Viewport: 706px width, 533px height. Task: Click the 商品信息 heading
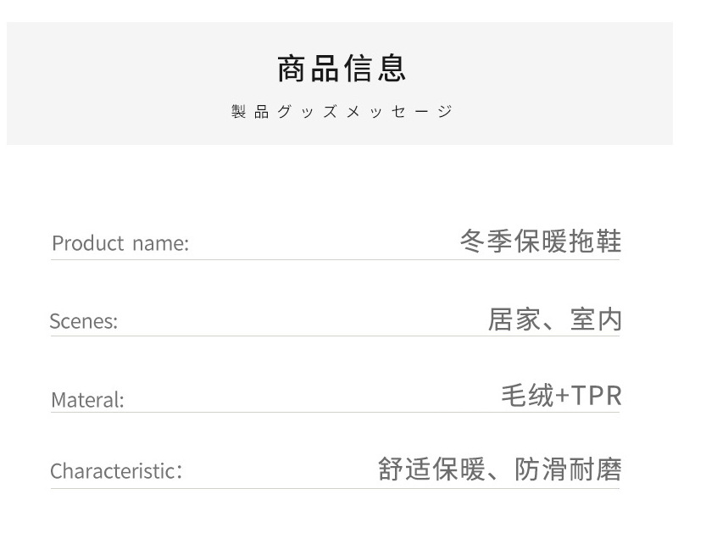[x=342, y=69]
